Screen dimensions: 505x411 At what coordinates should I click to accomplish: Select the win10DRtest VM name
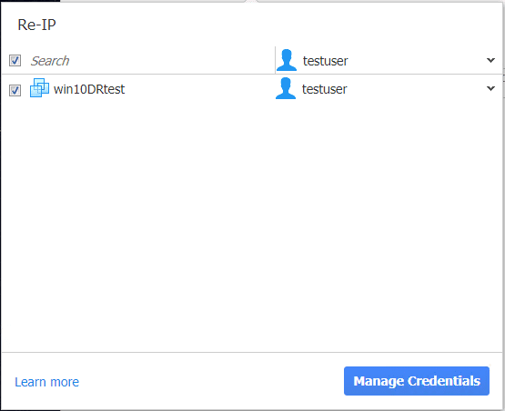[89, 89]
